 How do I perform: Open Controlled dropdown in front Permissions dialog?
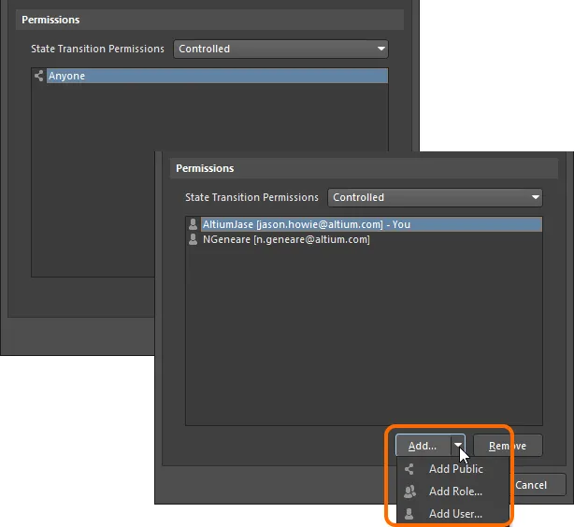point(435,197)
